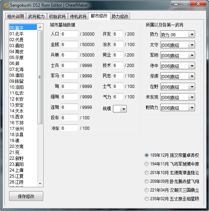
Task: Click the 人口 input field
Action: tap(69, 34)
